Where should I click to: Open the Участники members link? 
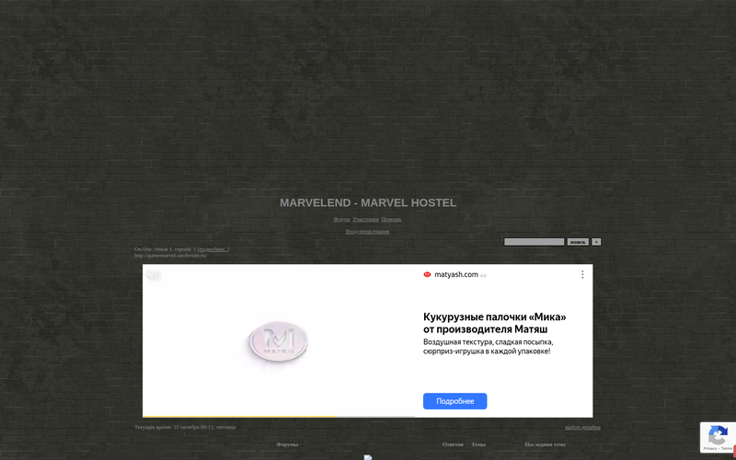365,219
